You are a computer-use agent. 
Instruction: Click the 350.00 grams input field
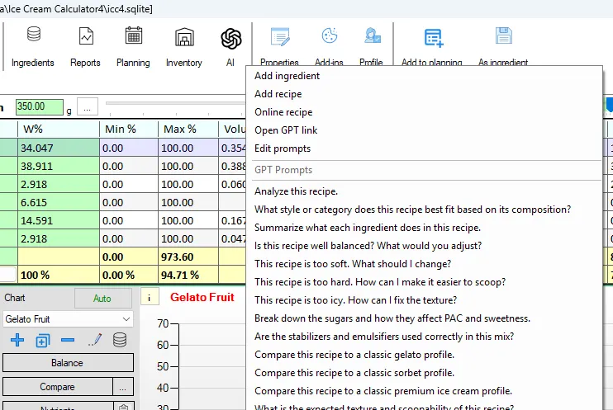tap(39, 106)
